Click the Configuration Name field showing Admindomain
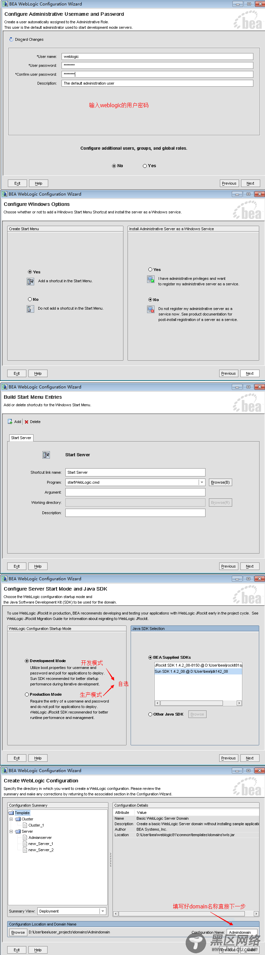Screen dimensions: 265x955 coord(242,932)
